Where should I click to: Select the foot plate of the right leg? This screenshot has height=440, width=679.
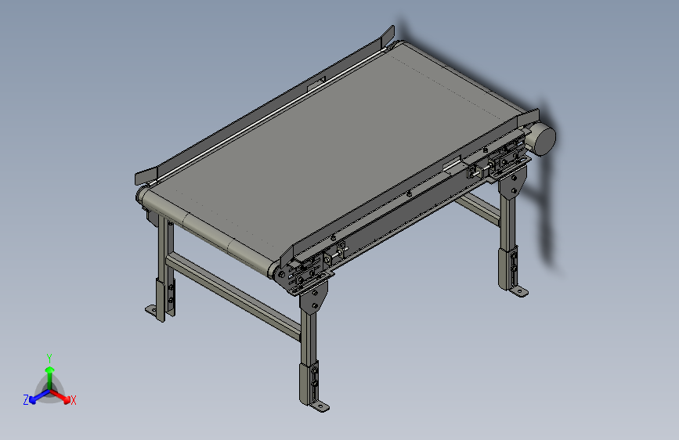518,292
